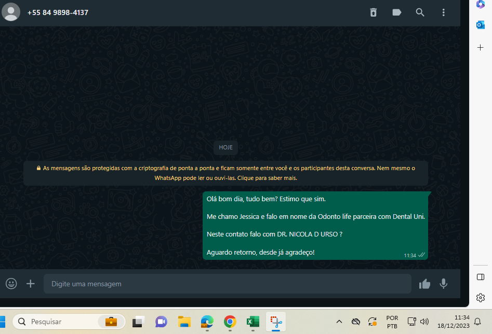Open Copilot in the Edge sidebar
This screenshot has width=492, height=334.
[x=481, y=4]
